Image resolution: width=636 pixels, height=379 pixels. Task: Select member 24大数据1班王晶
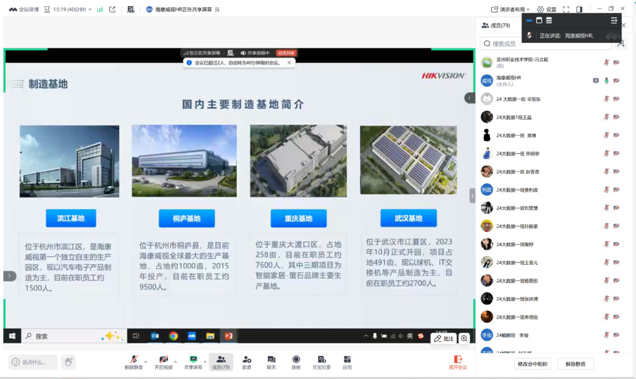tap(551, 117)
